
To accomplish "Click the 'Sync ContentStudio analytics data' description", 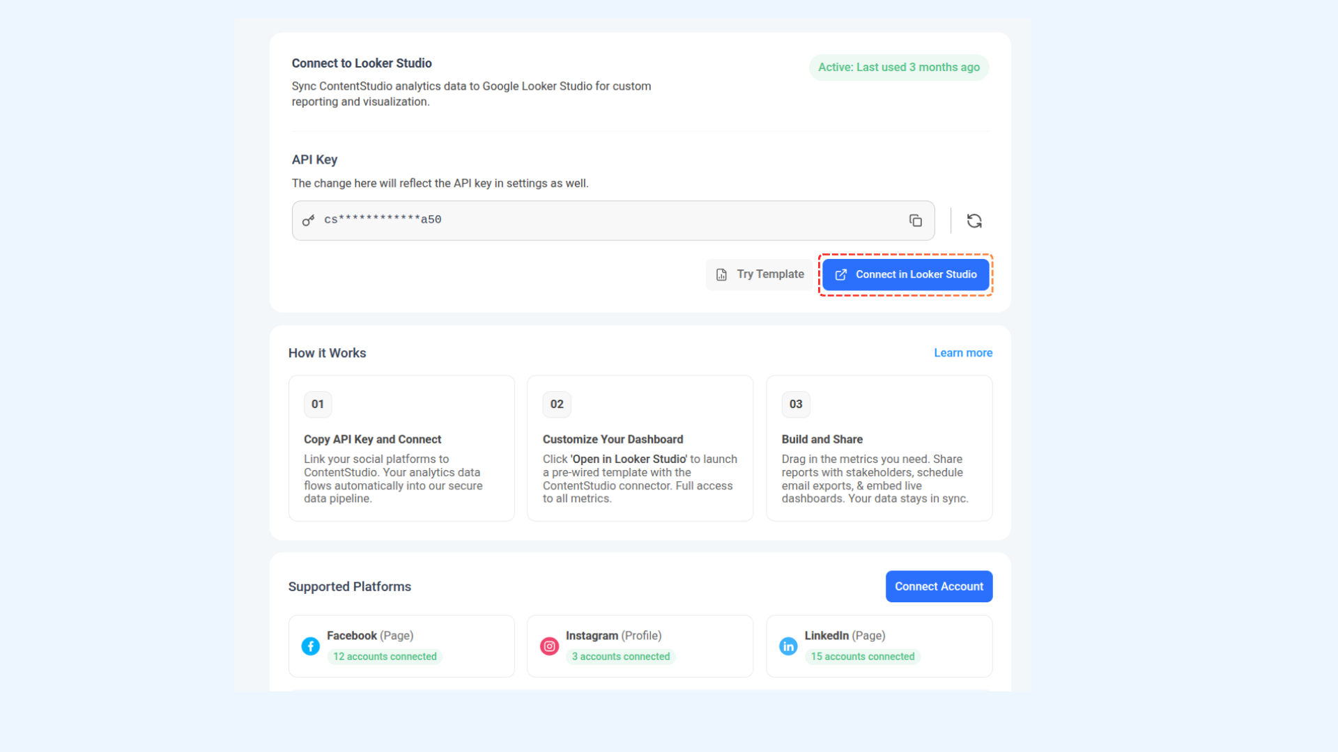I will 471,94.
